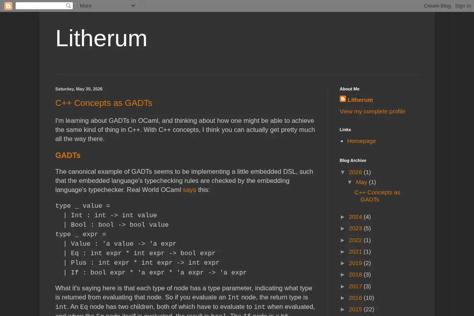Open the 2017 archive year link
Viewport: 474px width, 316px height.
pyautogui.click(x=355, y=286)
